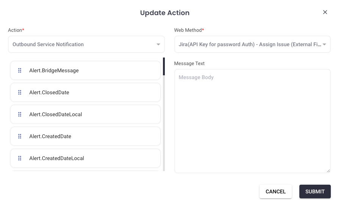Viewport: 338px width, 207px height.
Task: Click drag handle icon beside Alert.BridgeMessage
Action: (x=20, y=70)
